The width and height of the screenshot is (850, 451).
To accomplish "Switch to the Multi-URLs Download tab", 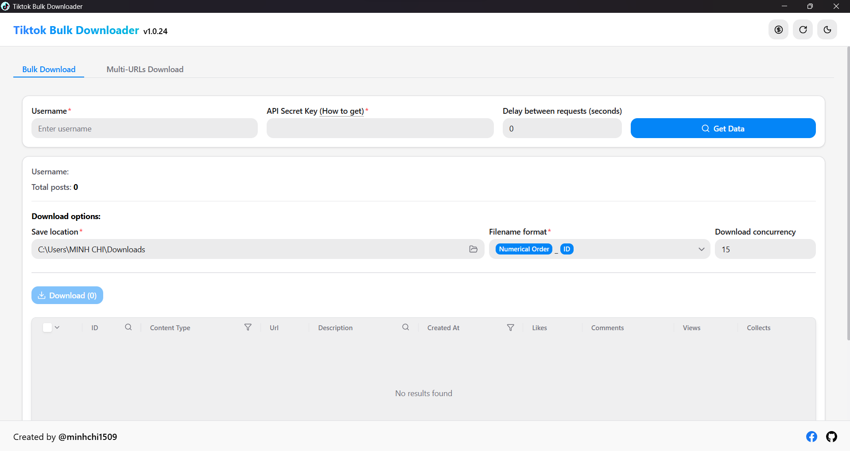I will click(145, 69).
